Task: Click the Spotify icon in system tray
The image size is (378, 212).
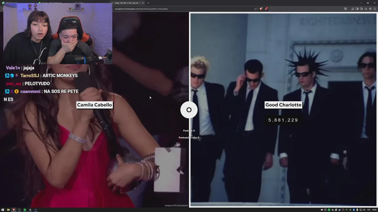Action: (x=329, y=210)
